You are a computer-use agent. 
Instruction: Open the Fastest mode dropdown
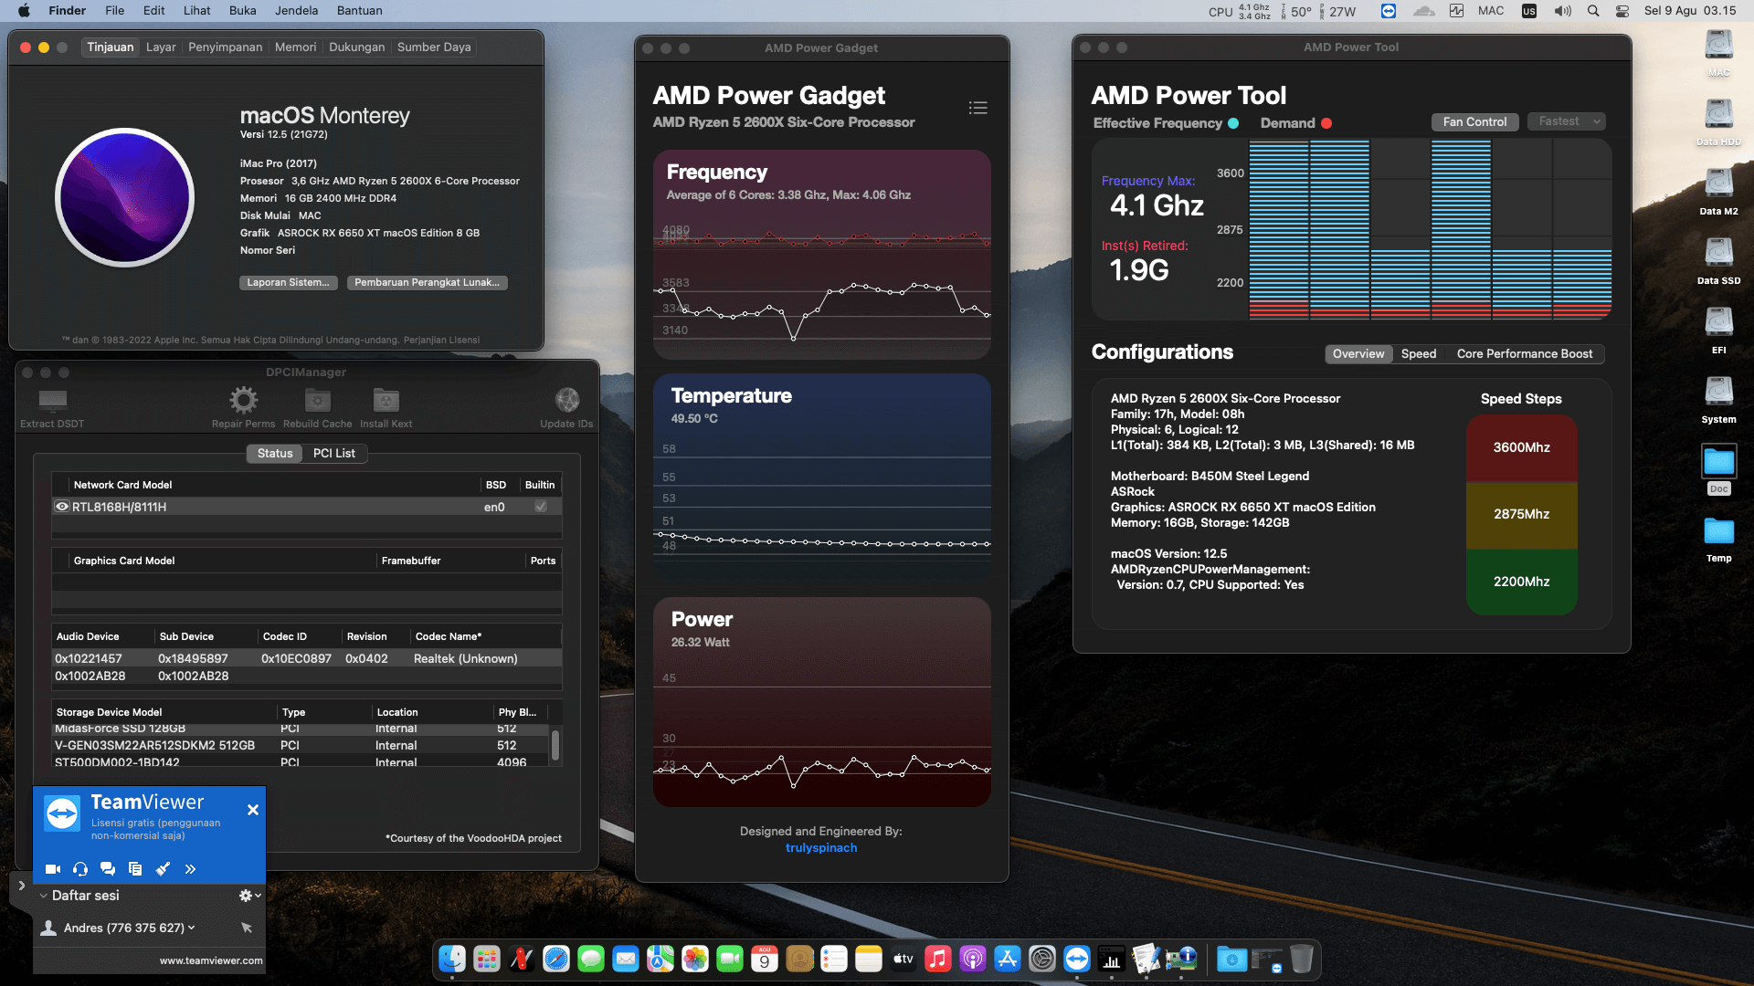[x=1566, y=121]
